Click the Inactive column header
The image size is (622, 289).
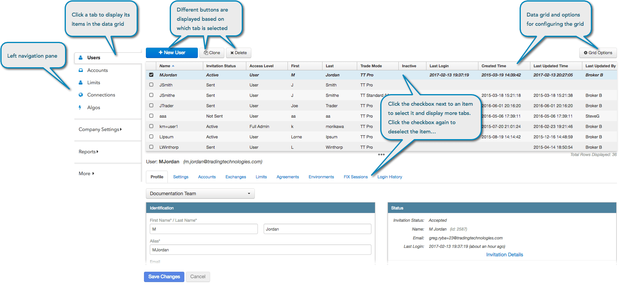pos(409,66)
